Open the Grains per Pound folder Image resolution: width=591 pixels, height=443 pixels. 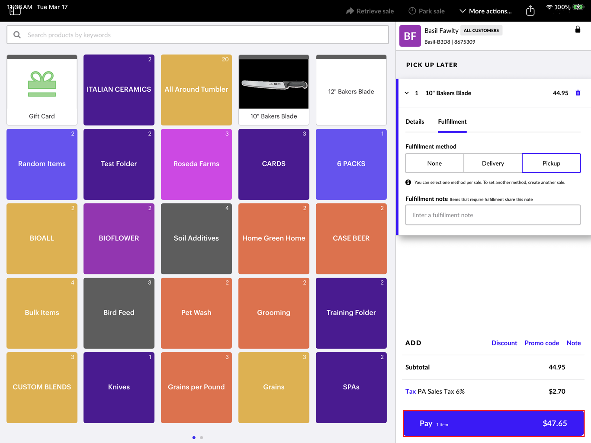pos(196,388)
